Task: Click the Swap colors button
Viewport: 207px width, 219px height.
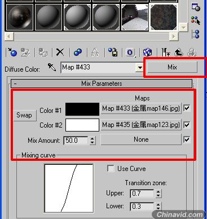Action: pyautogui.click(x=25, y=115)
